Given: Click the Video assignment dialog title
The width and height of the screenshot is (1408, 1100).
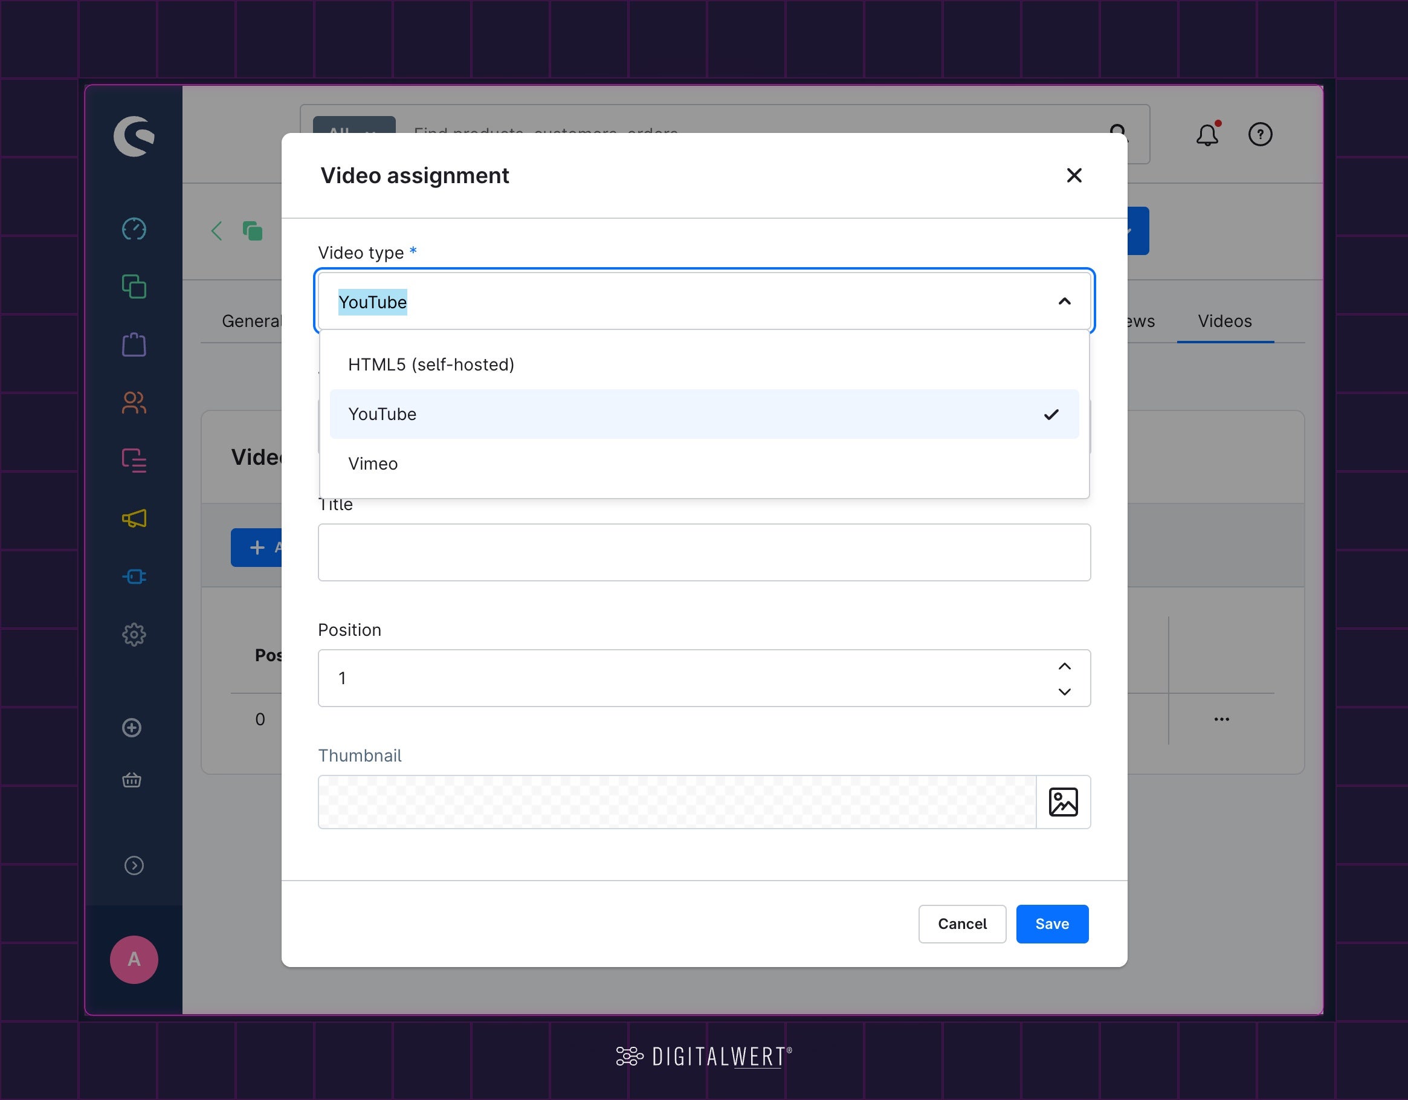Looking at the screenshot, I should click(415, 175).
